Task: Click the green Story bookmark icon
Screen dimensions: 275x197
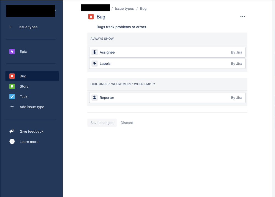Action: pyautogui.click(x=12, y=86)
